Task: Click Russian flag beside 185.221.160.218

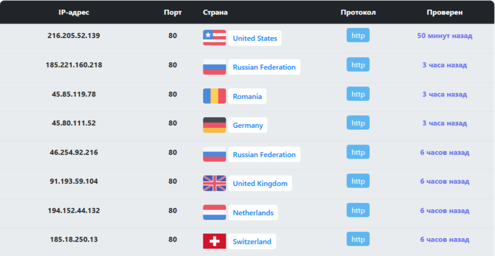Action: tap(214, 67)
